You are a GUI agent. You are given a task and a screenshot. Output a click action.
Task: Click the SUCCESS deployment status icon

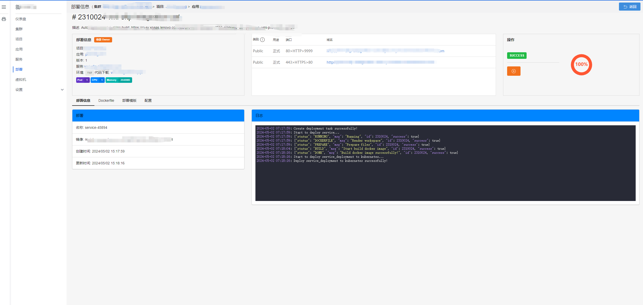click(516, 55)
